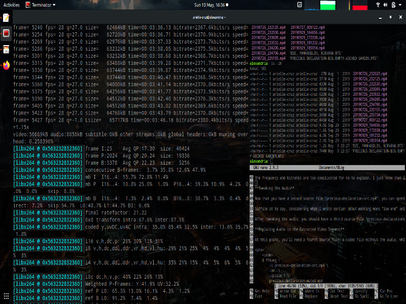Image resolution: width=406 pixels, height=304 pixels.
Task: Click the alexandria shell prompt cursor
Action: click(x=272, y=161)
